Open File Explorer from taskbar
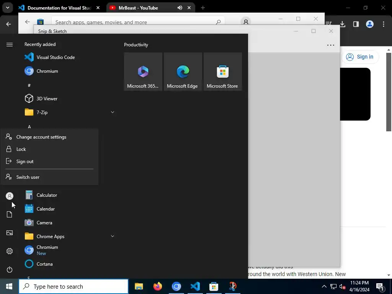 (x=139, y=286)
